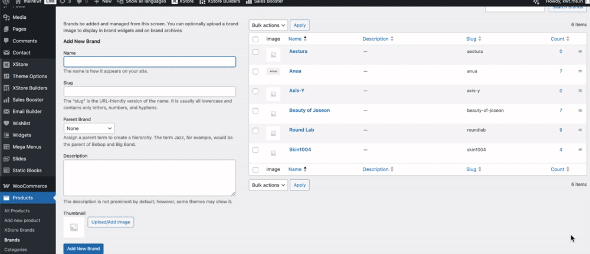
Task: Click the top Apply button
Action: click(300, 25)
